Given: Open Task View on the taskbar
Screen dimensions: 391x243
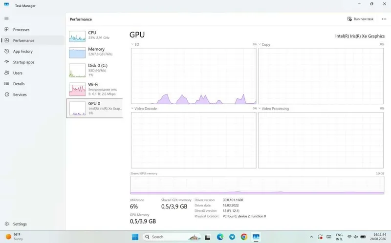Looking at the screenshot, I should tap(207, 237).
